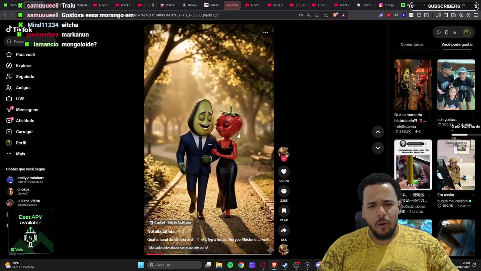This screenshot has width=481, height=271.
Task: Open Spotify from the taskbar
Action: click(x=230, y=265)
